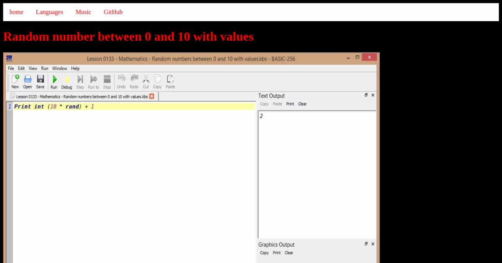Open the Help menu
Screen dimensions: 502x263
click(x=75, y=68)
